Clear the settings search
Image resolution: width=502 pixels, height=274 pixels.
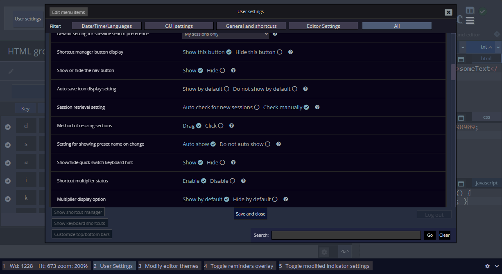[445, 235]
